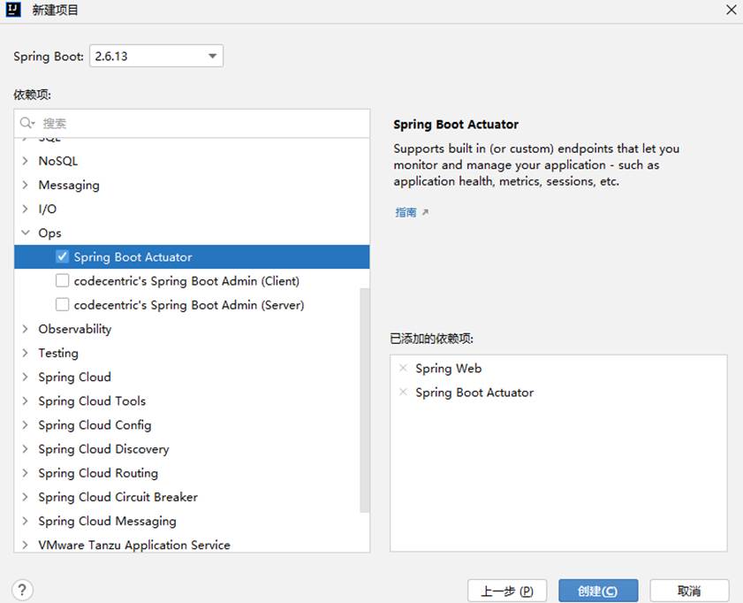Remove Spring Boot Actuator with its X icon

coord(403,392)
